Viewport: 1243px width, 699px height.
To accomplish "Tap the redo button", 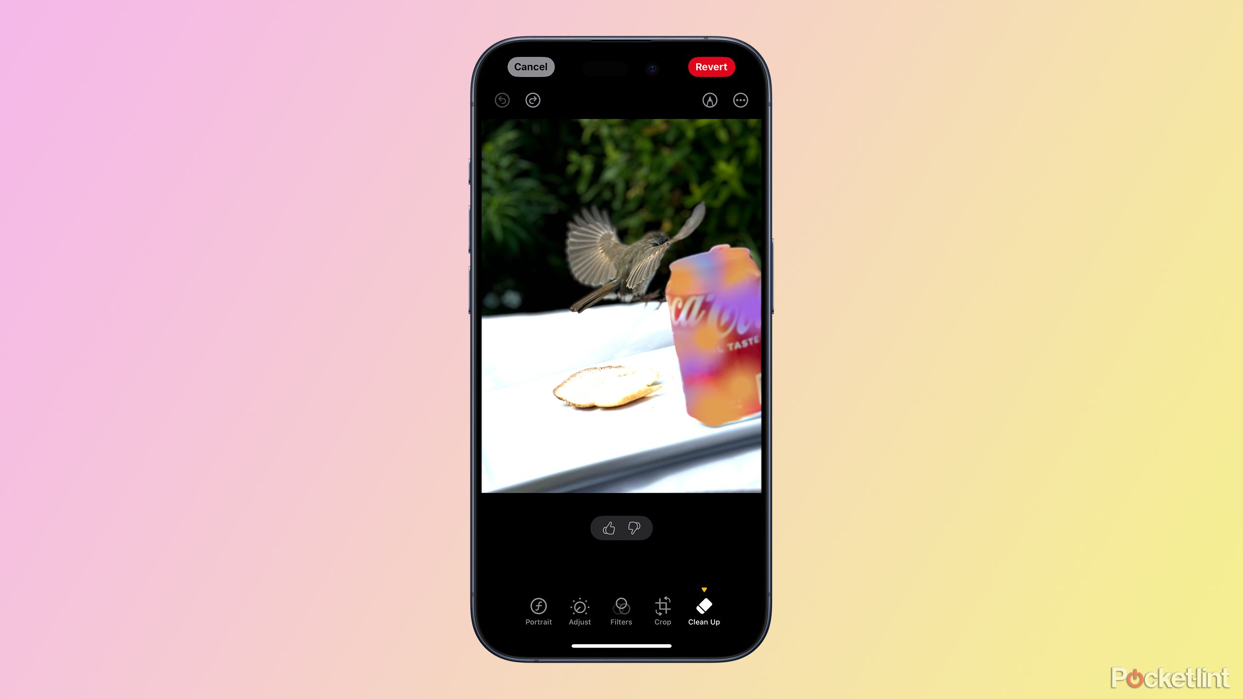I will tap(534, 100).
